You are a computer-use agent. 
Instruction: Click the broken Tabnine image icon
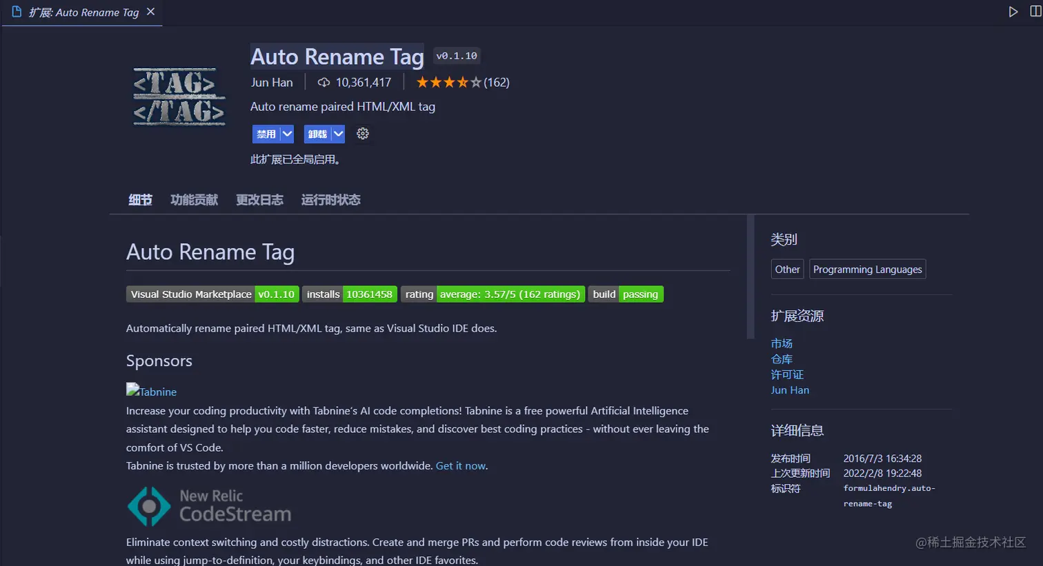tap(132, 390)
